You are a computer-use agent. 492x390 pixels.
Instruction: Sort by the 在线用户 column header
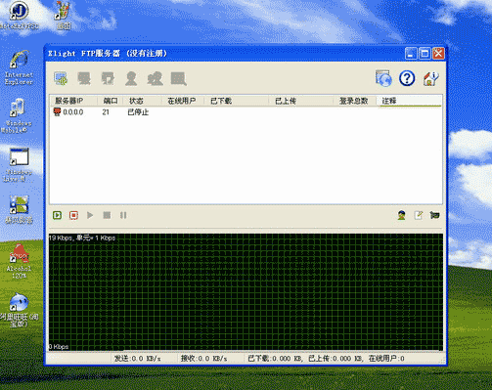[x=183, y=101]
